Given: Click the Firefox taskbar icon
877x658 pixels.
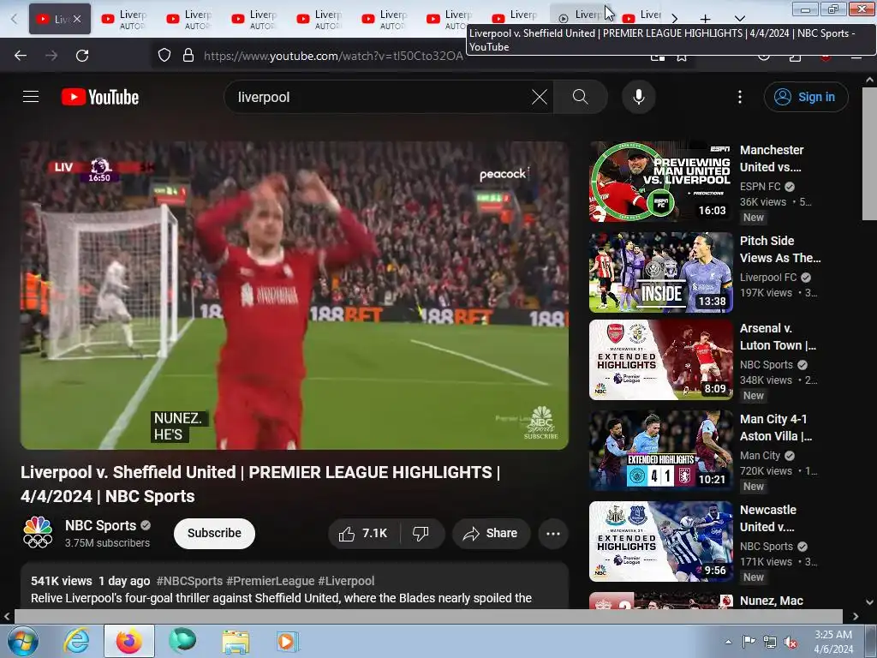Looking at the screenshot, I should [x=129, y=641].
